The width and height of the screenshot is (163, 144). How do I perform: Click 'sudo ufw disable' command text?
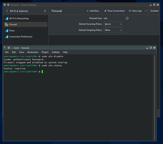click(52, 56)
